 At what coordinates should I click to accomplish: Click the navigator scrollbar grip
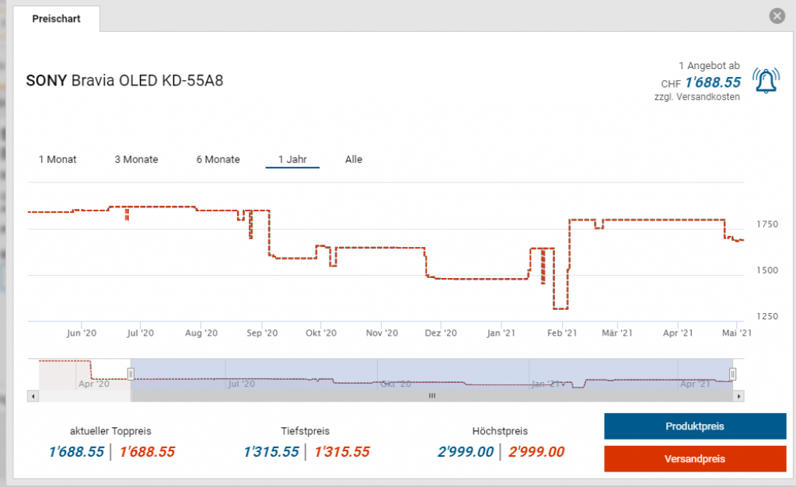pyautogui.click(x=432, y=395)
